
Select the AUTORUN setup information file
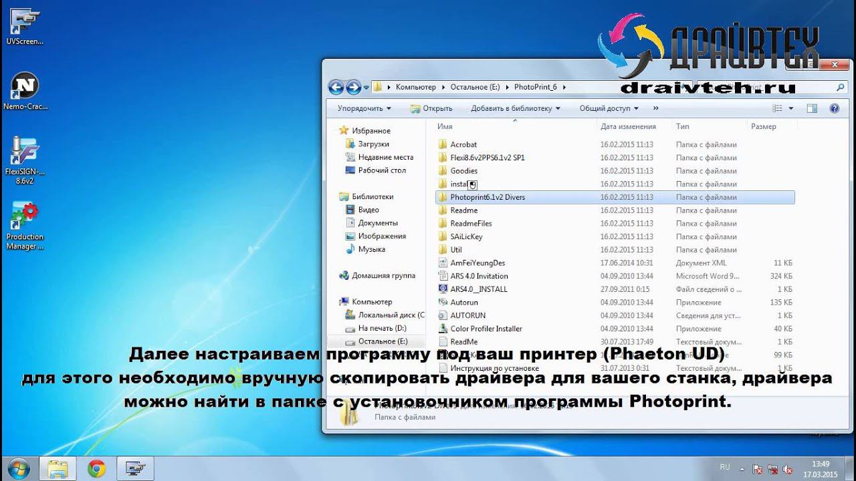(468, 315)
